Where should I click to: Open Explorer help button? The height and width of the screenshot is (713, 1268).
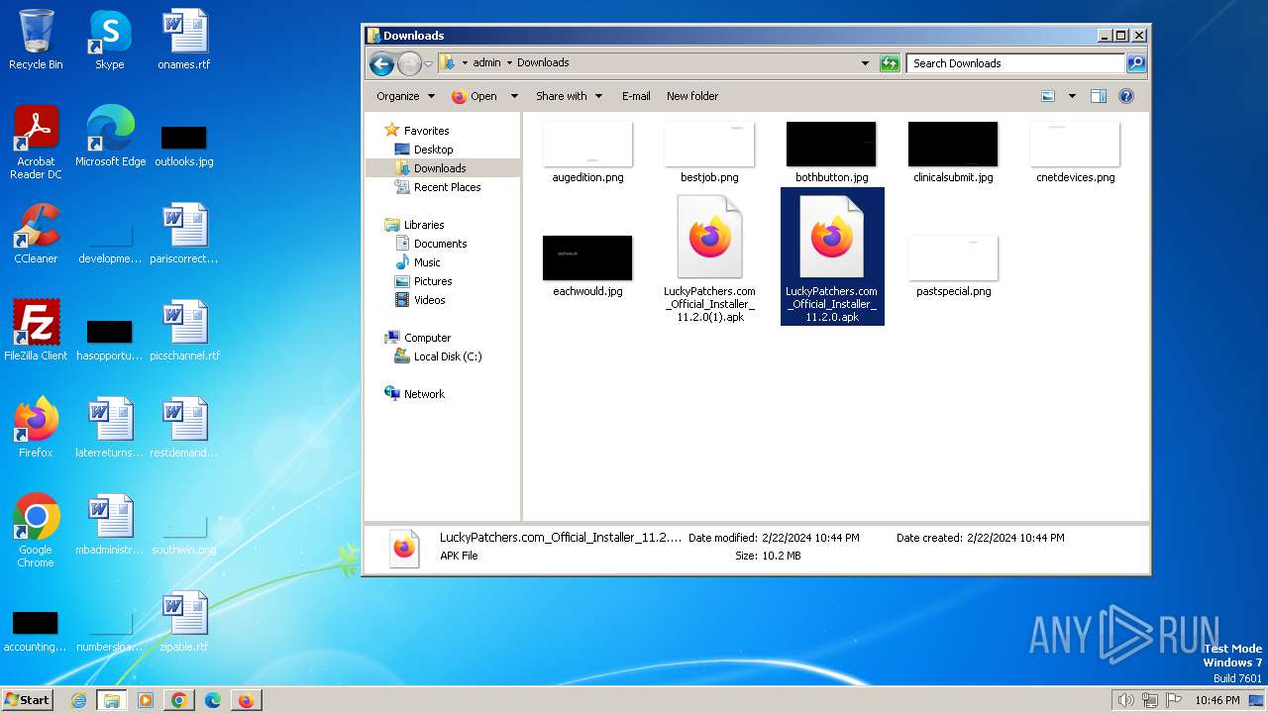(x=1126, y=96)
